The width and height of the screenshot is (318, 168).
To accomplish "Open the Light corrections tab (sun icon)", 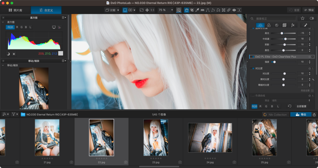I will 260,25.
